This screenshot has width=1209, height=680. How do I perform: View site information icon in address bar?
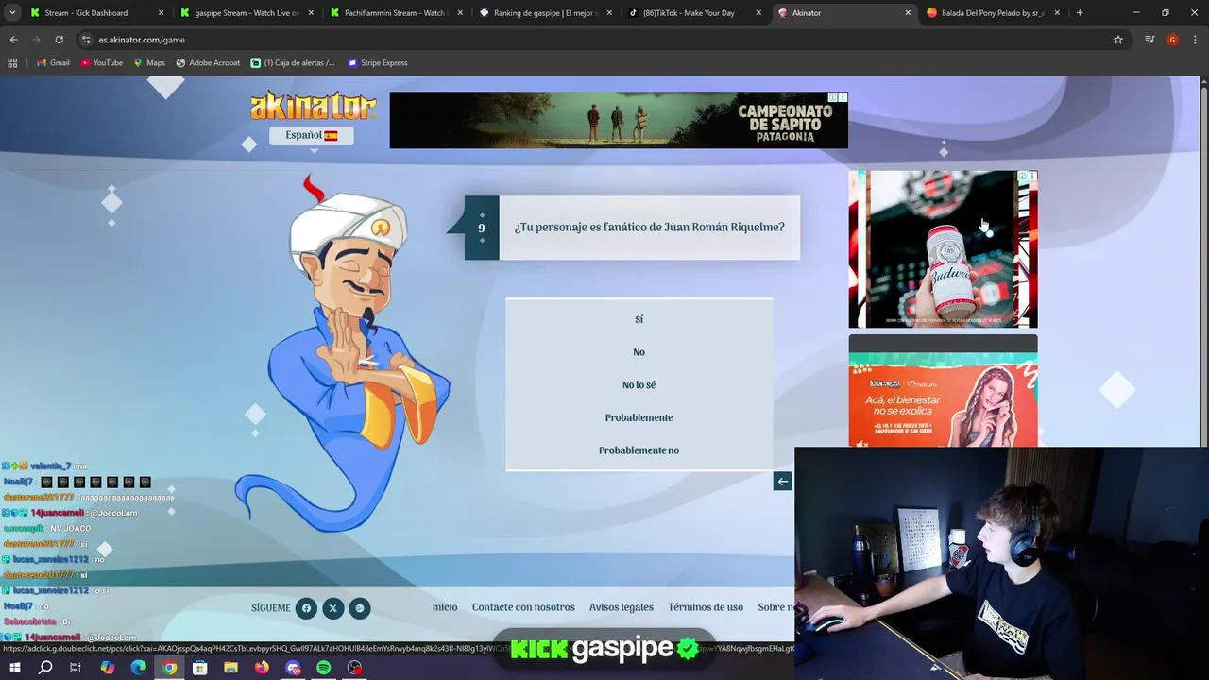86,40
